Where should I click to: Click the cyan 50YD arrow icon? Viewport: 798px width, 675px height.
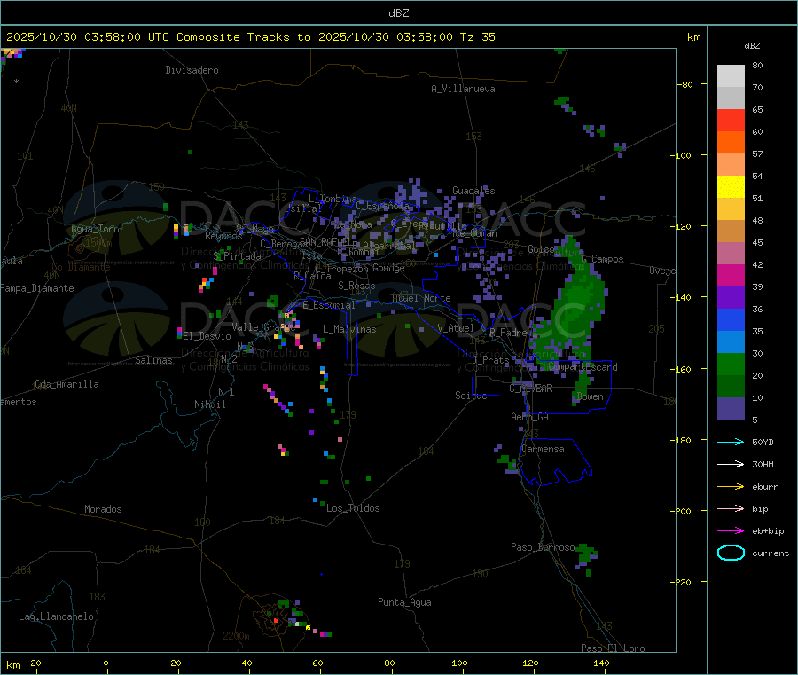730,442
